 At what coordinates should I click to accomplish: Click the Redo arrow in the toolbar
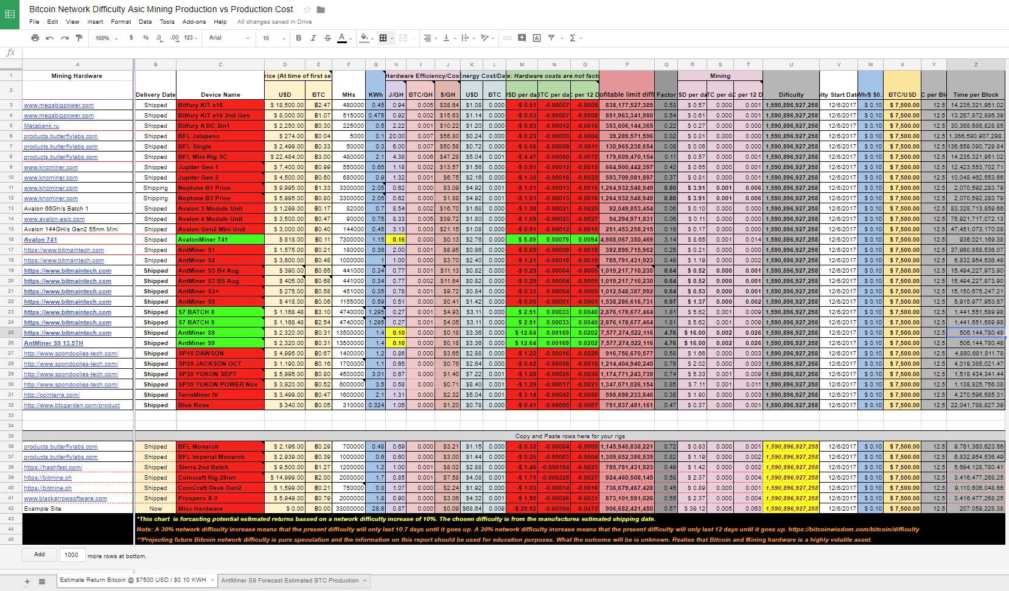65,38
